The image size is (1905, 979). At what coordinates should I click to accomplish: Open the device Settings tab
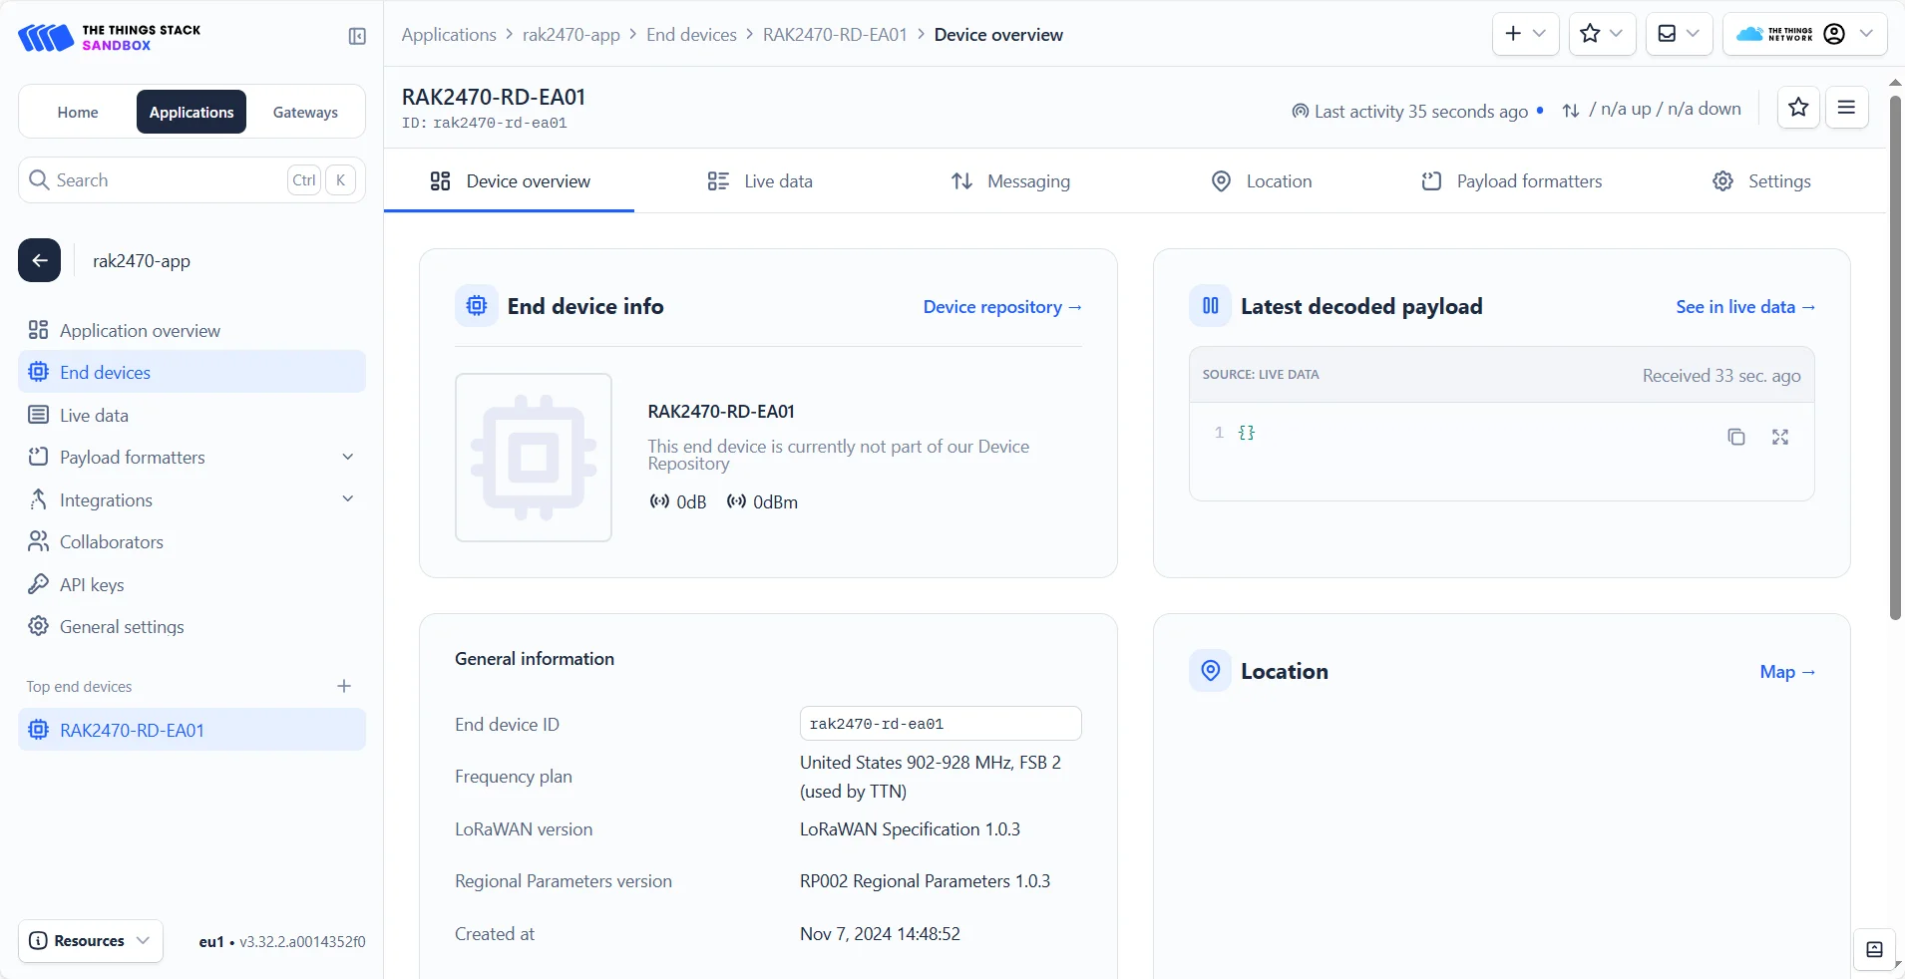click(x=1762, y=181)
